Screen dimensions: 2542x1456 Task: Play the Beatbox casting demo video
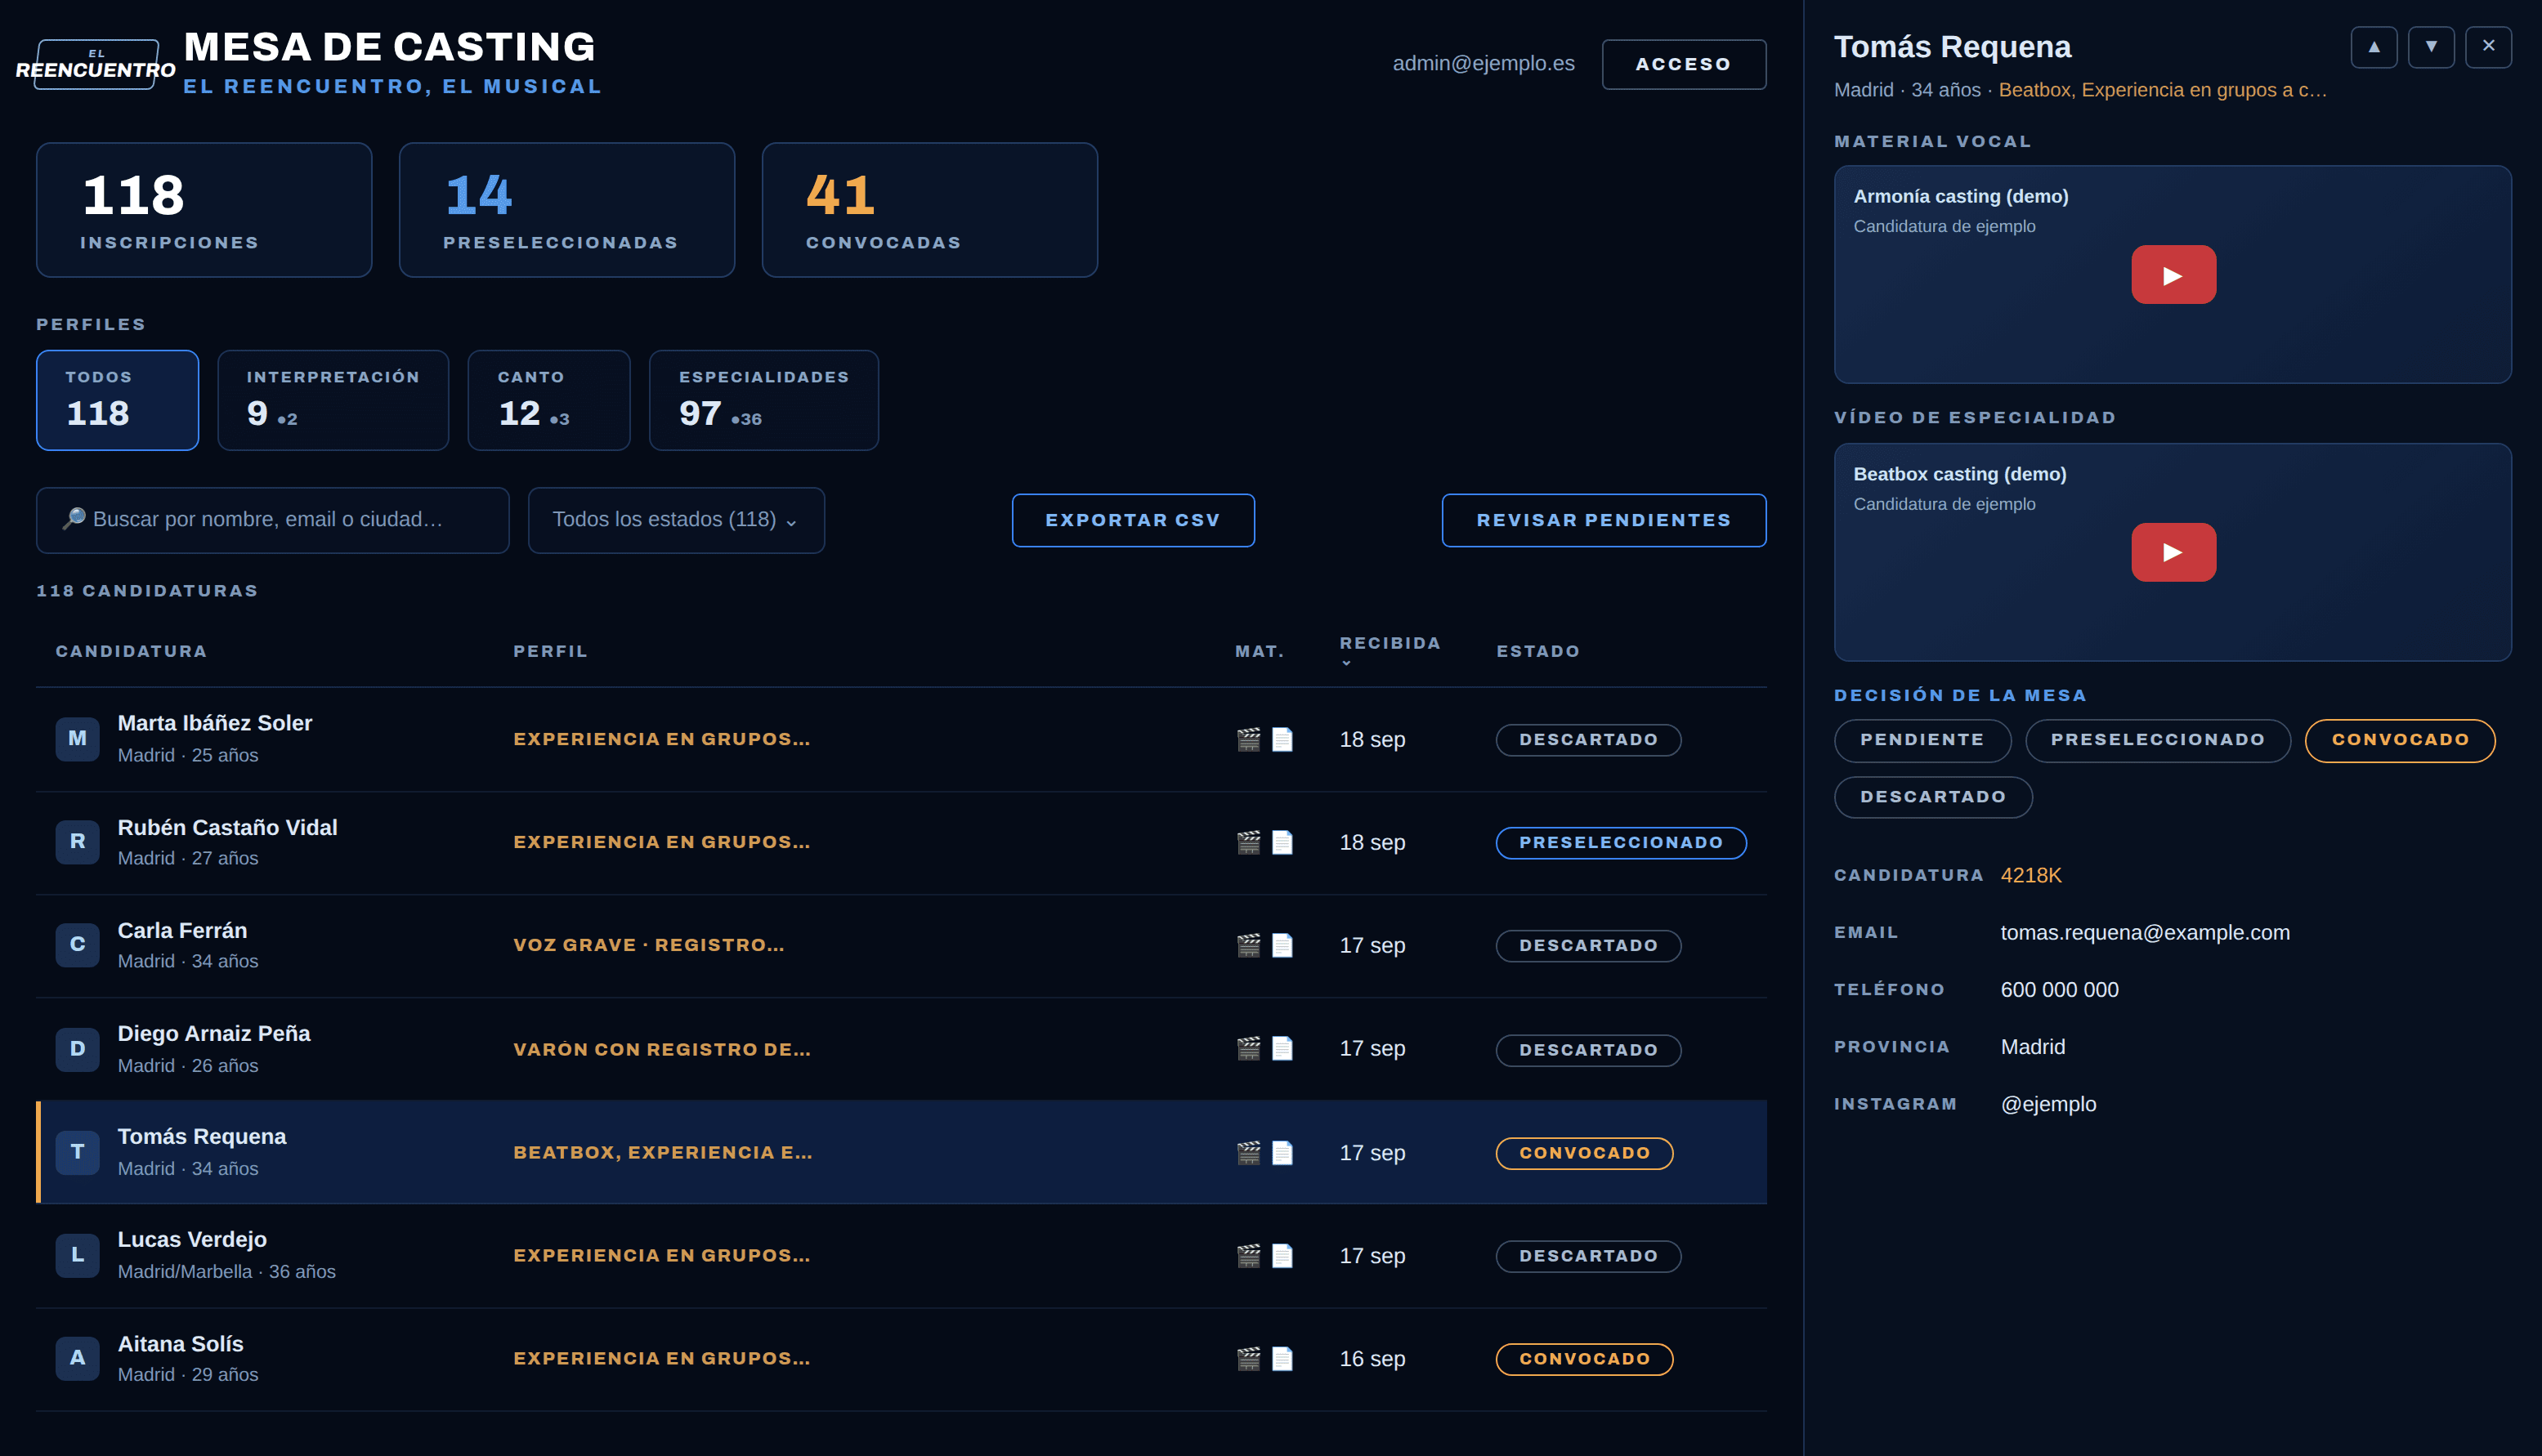click(2173, 552)
